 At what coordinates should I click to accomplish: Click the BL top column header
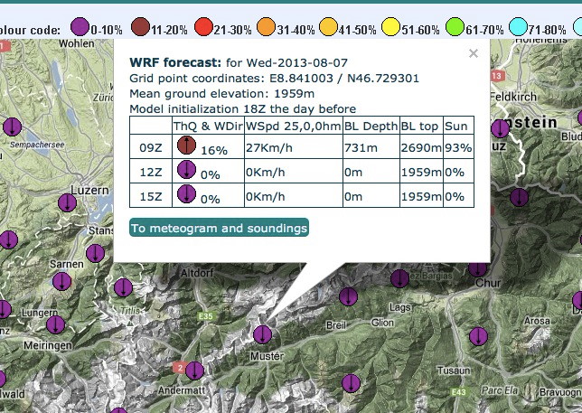click(420, 126)
